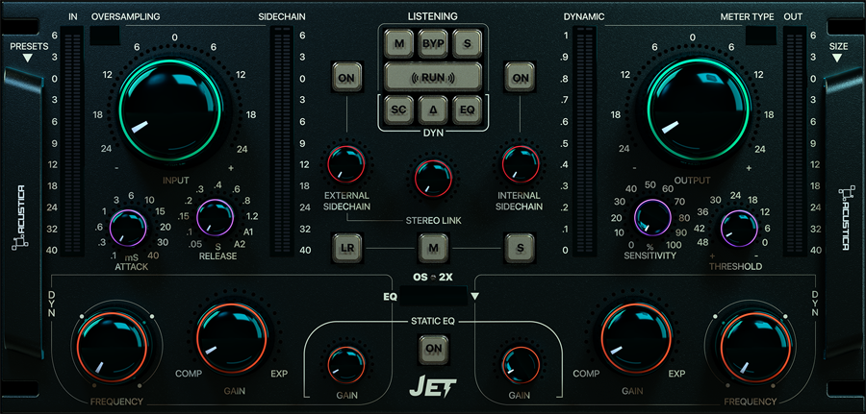
Task: Toggle the Static EQ ON button
Action: click(434, 349)
